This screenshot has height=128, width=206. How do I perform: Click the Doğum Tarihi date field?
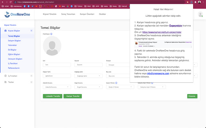[x=57, y=76]
